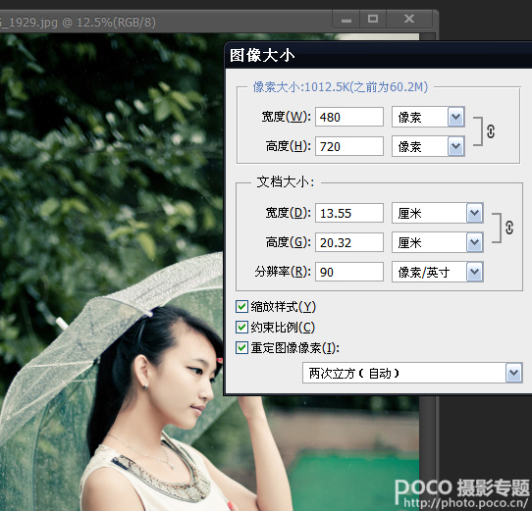Open the resolution unit dropdown (像素/英寸)
This screenshot has height=511, width=532.
point(438,272)
